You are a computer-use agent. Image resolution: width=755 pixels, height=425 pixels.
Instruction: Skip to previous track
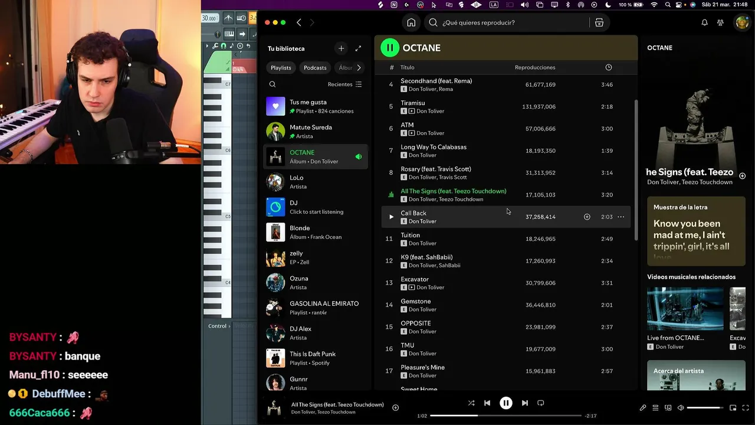[487, 403]
